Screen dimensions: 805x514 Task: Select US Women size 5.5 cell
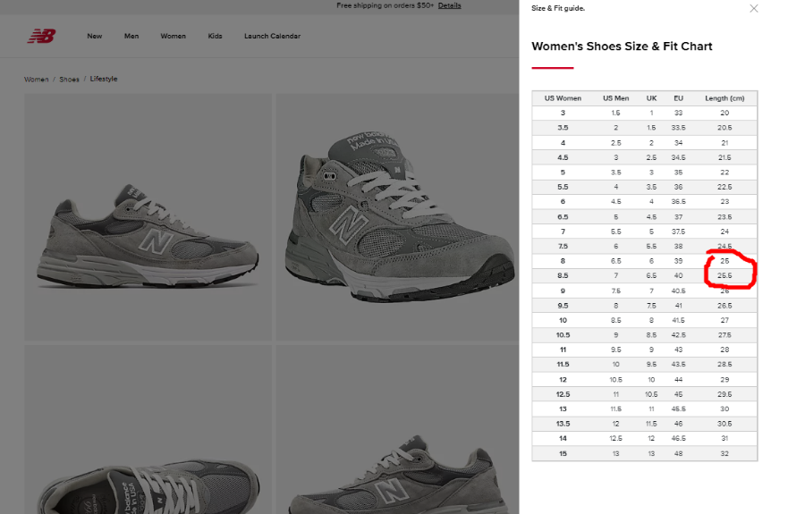pos(563,187)
